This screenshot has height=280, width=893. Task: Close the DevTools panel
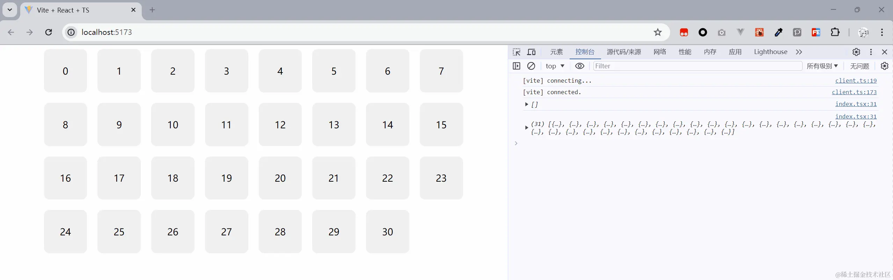point(884,52)
